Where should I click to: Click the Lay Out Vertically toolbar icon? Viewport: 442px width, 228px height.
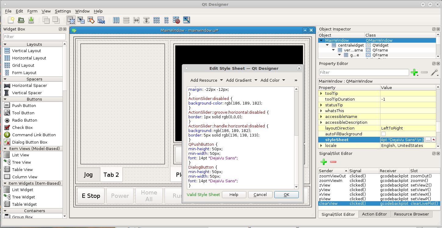click(x=126, y=20)
